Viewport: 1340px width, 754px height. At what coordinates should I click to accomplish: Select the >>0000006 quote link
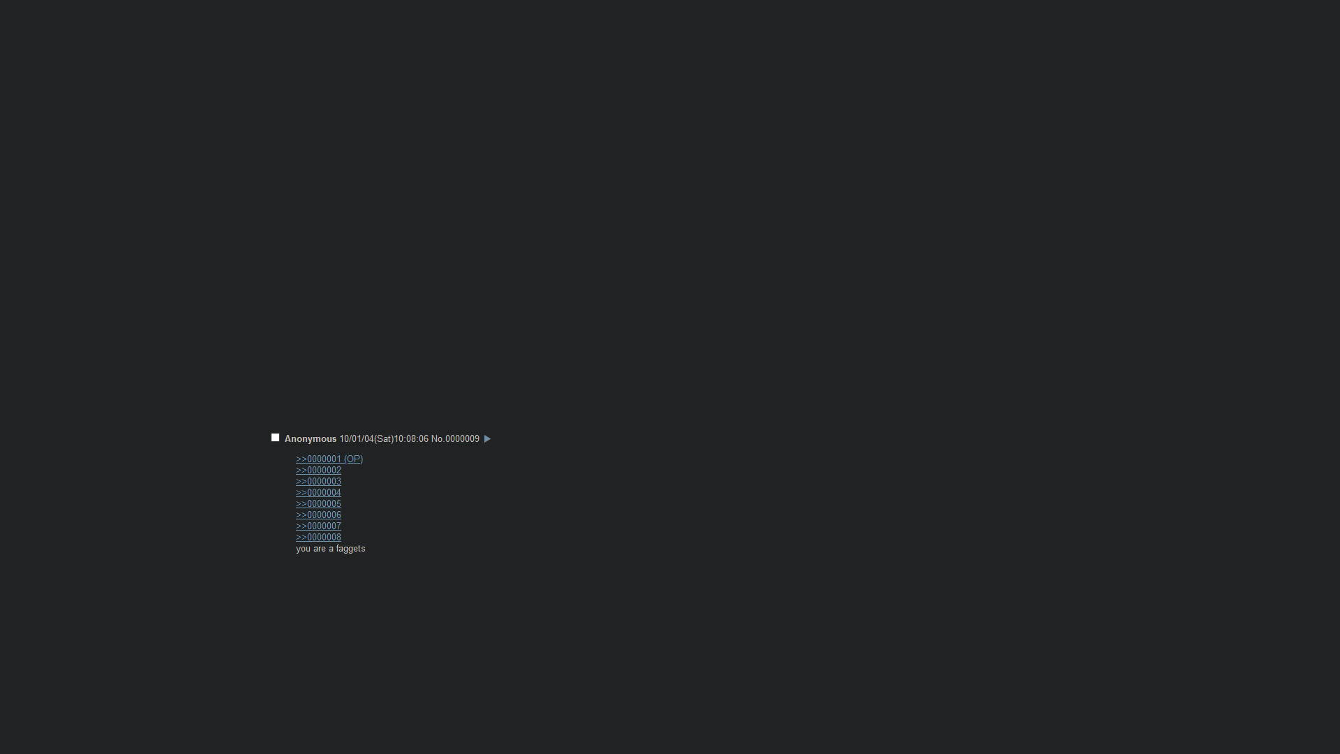pos(318,515)
